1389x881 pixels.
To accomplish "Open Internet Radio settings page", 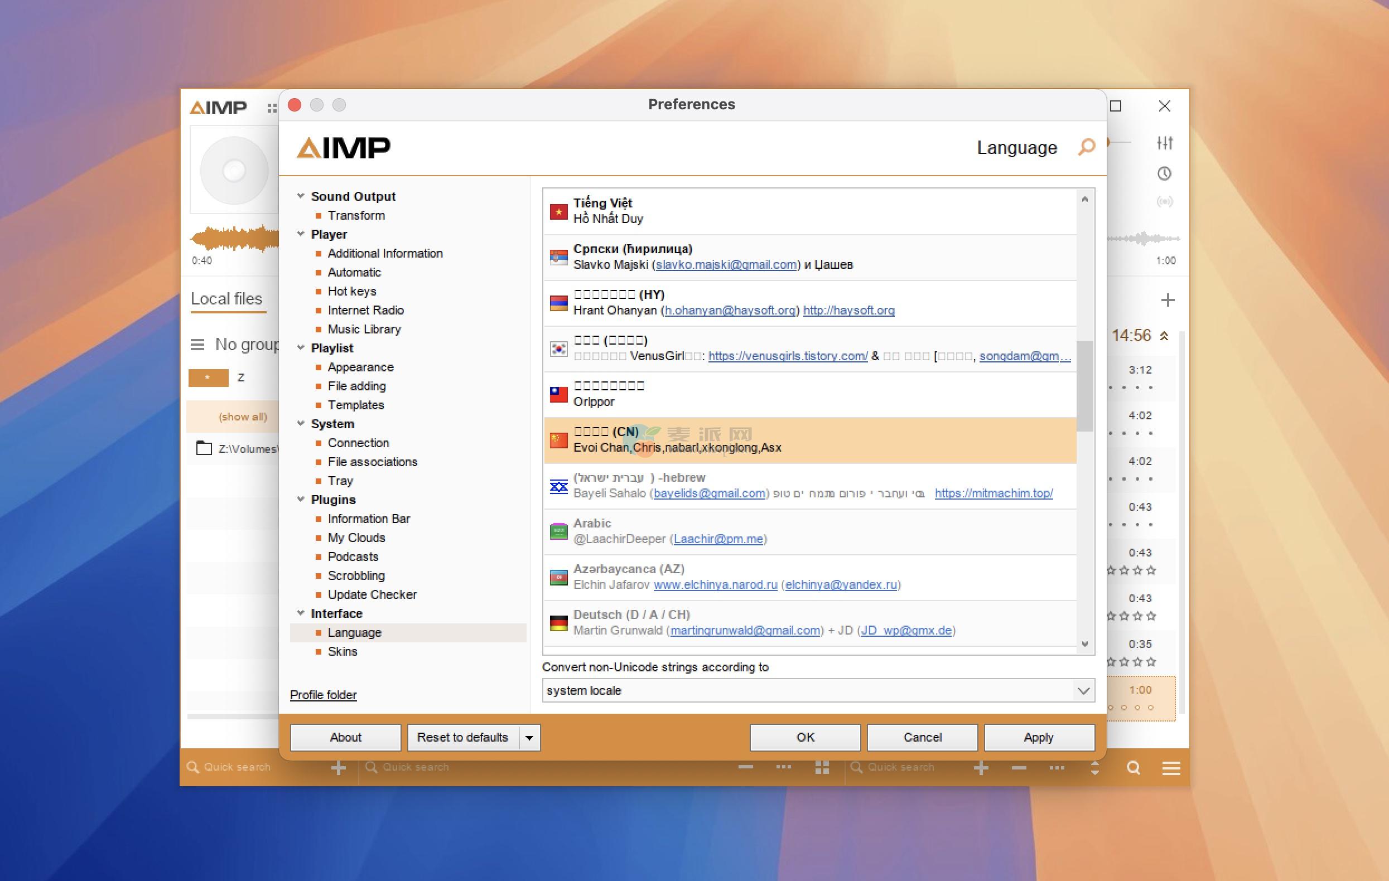I will pos(366,310).
